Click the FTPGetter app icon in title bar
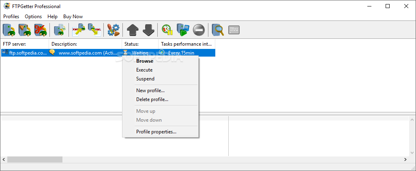Screen dimensions: 416x171 tap(7, 6)
